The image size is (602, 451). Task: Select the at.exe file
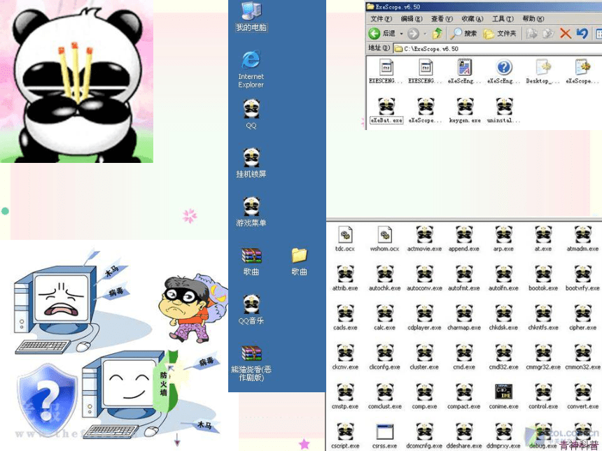click(543, 239)
